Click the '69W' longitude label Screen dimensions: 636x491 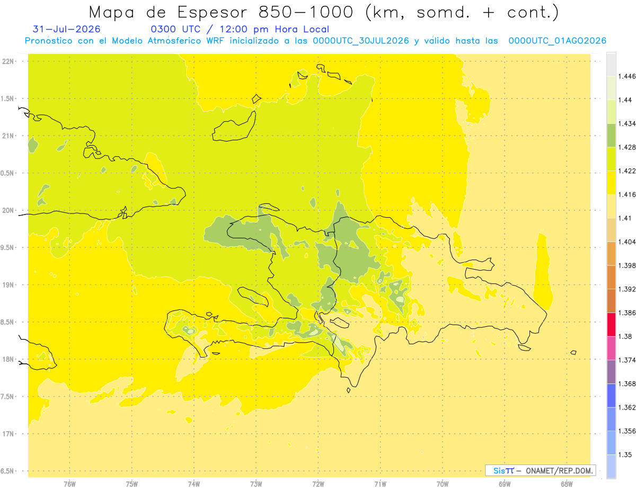pos(505,484)
